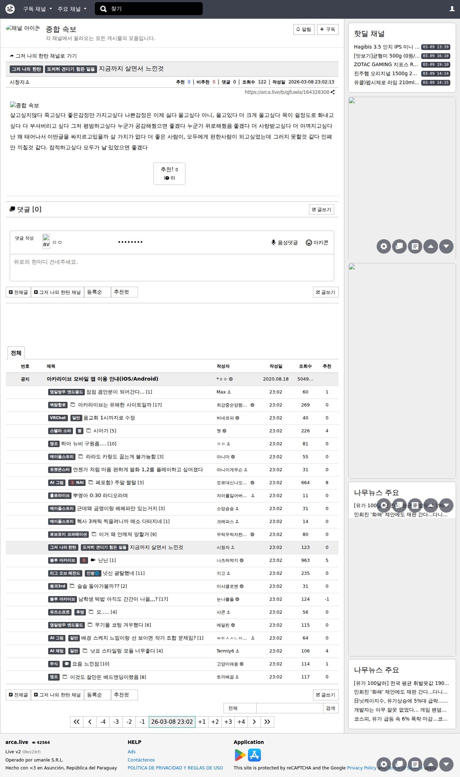Jump to page offset -4 in pagination

103,722
